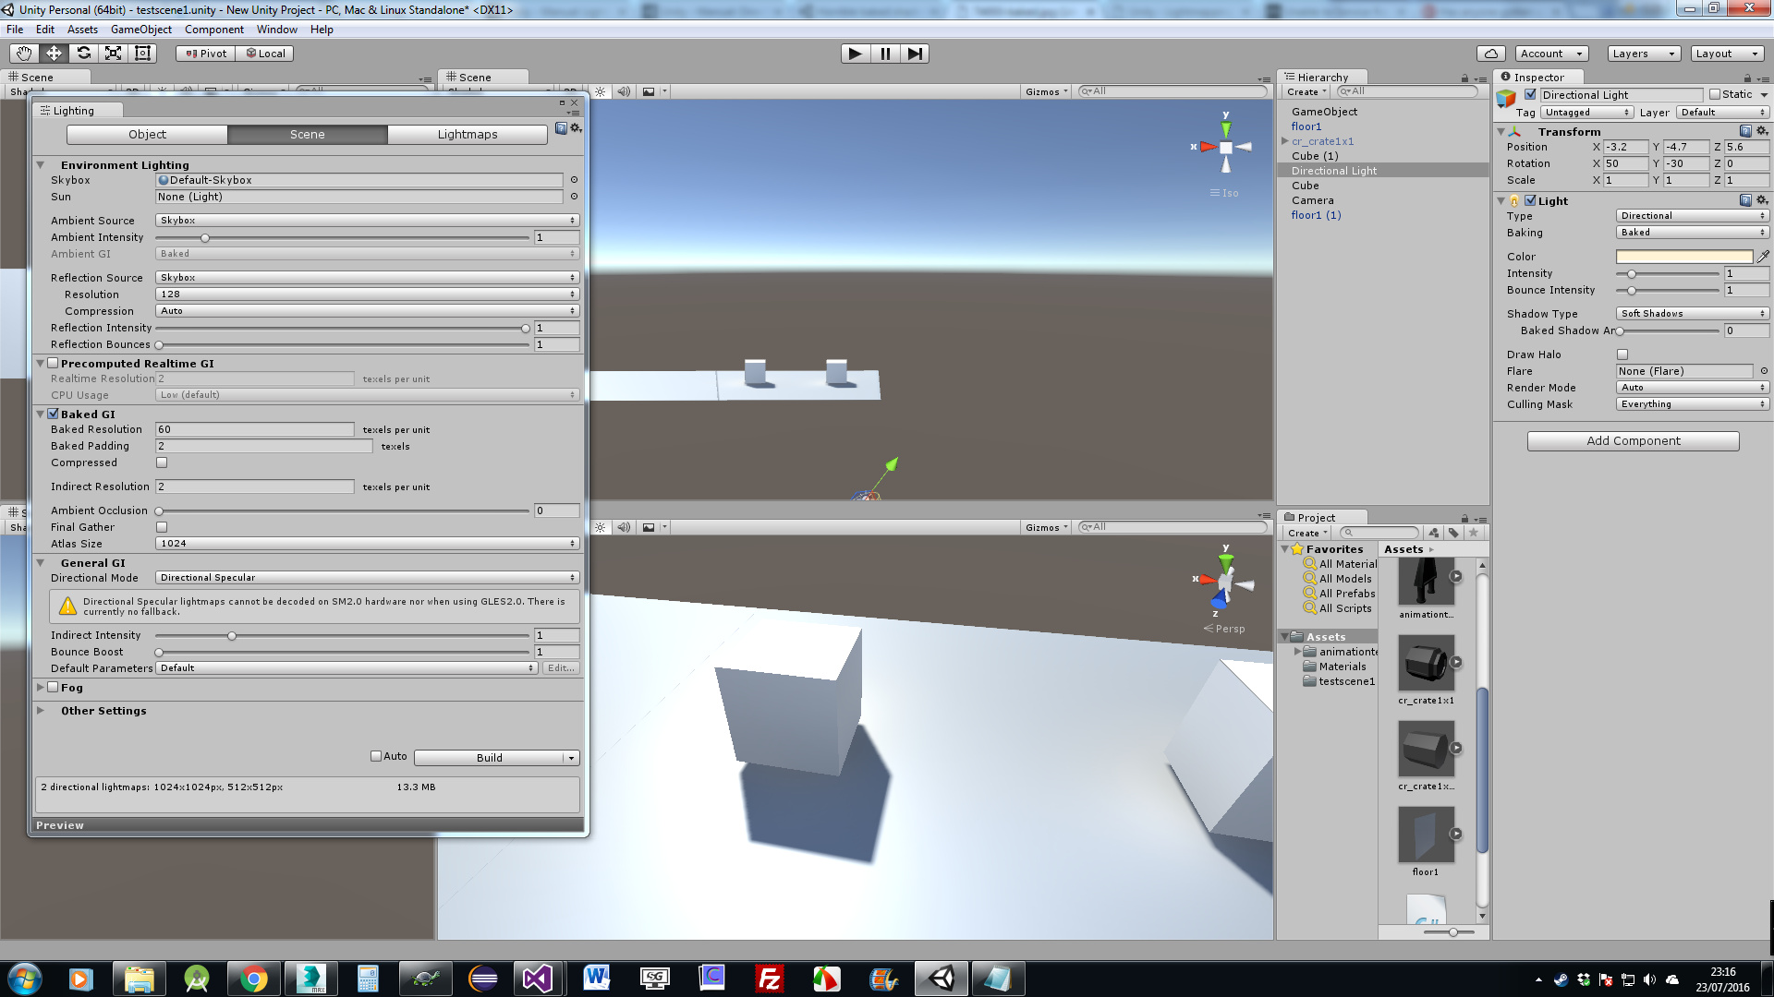Switch to Lightmaps tab in Lighting
The image size is (1774, 997).
(468, 135)
